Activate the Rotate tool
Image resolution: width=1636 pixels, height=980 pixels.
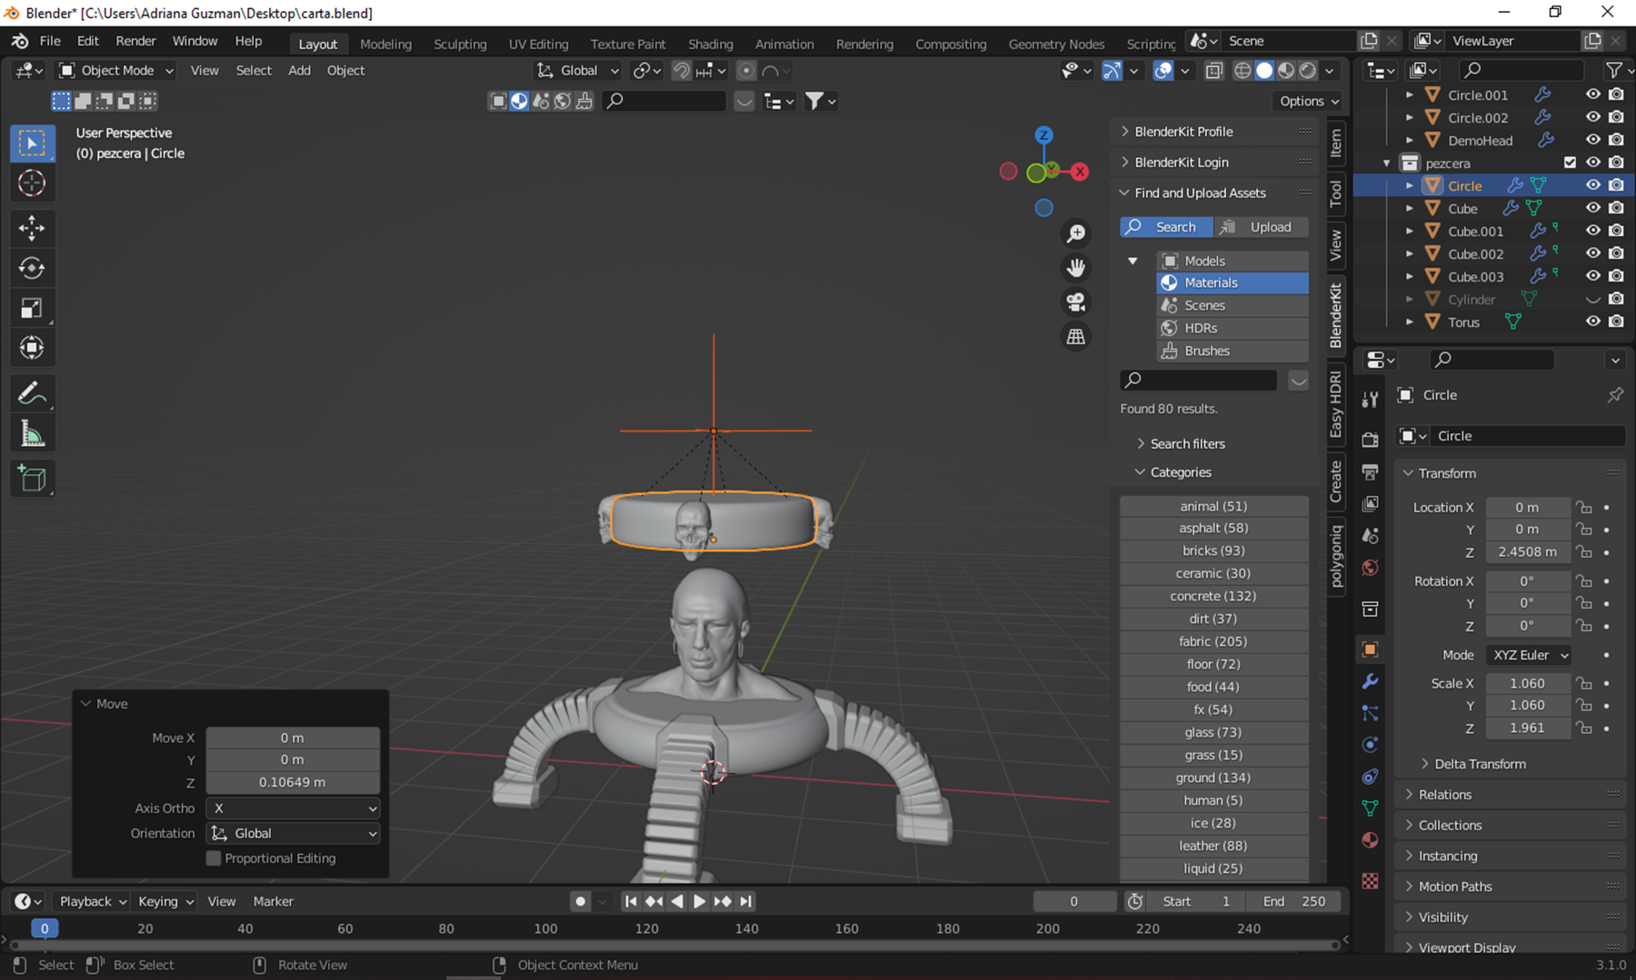click(32, 268)
